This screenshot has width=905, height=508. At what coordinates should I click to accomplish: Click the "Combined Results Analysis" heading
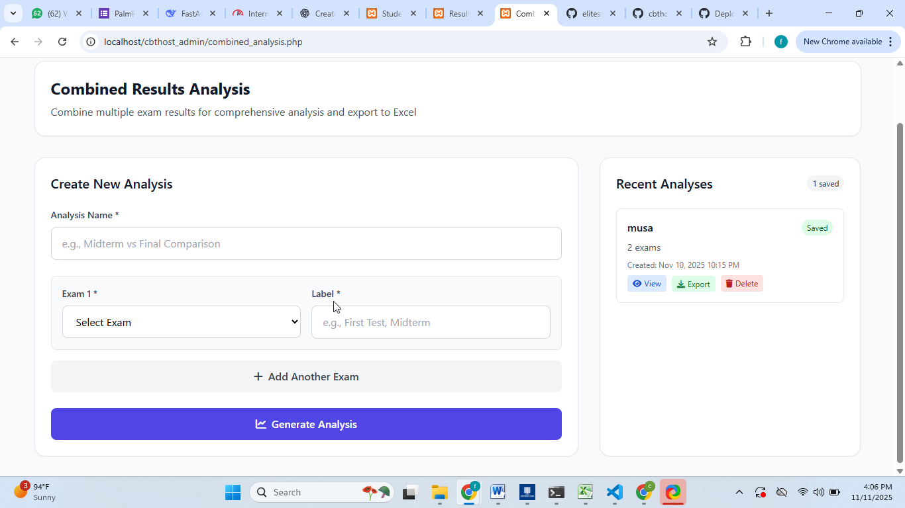click(150, 89)
